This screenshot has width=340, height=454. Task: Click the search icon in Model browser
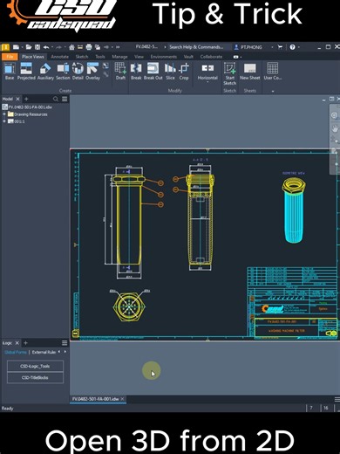tap(56, 100)
